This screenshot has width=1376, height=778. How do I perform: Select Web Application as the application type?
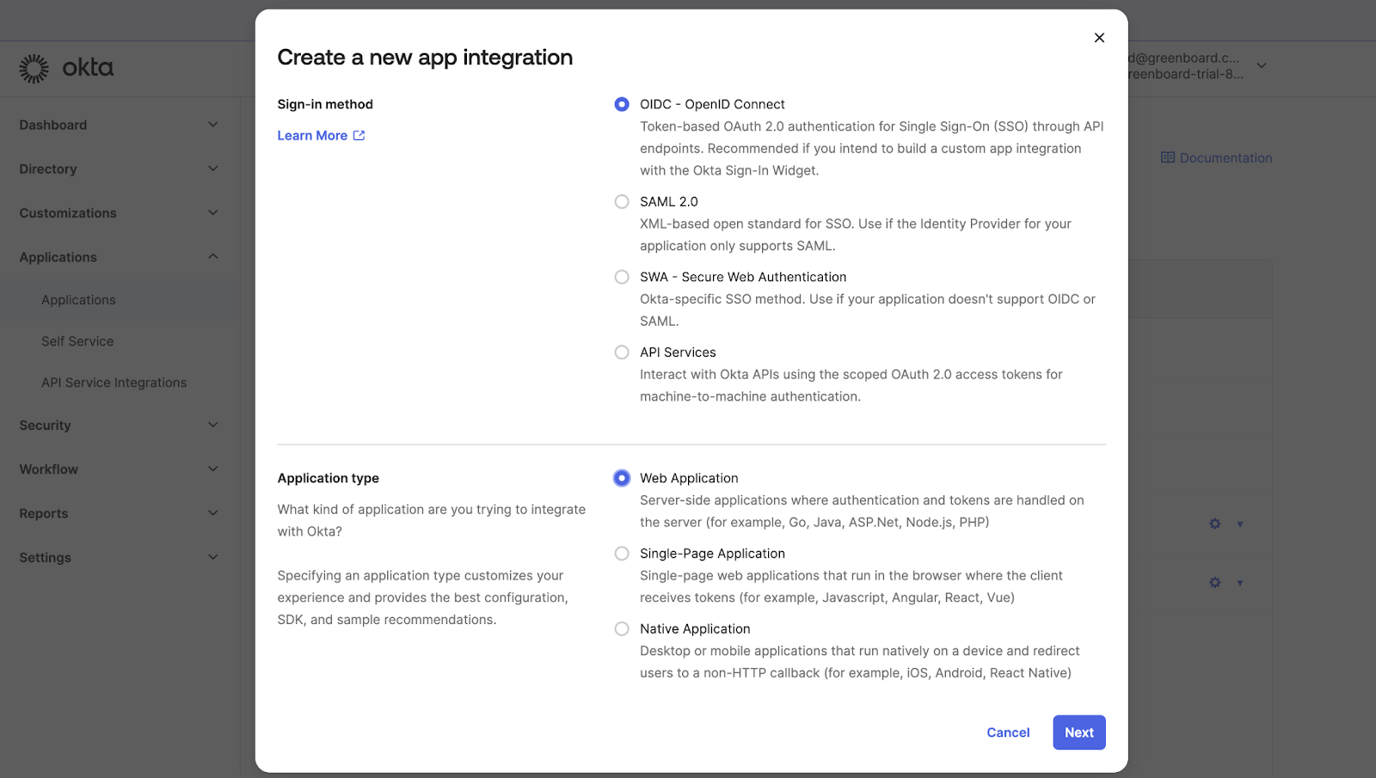tap(622, 478)
